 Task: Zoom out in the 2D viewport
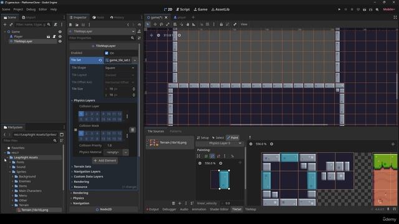point(158,35)
